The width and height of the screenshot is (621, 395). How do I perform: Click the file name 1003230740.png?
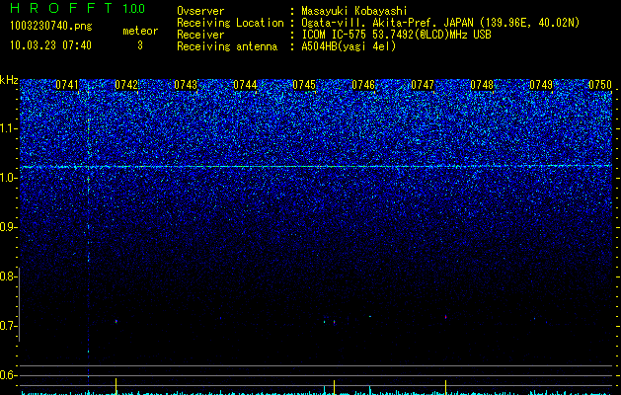coord(51,26)
